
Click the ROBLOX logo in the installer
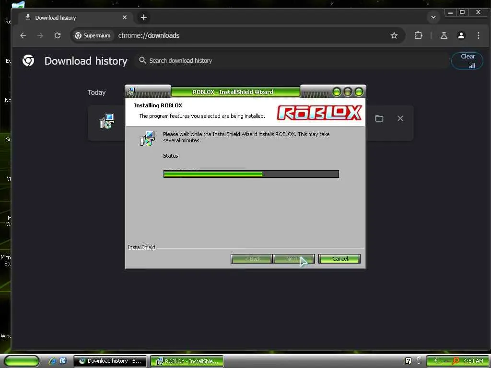click(319, 113)
